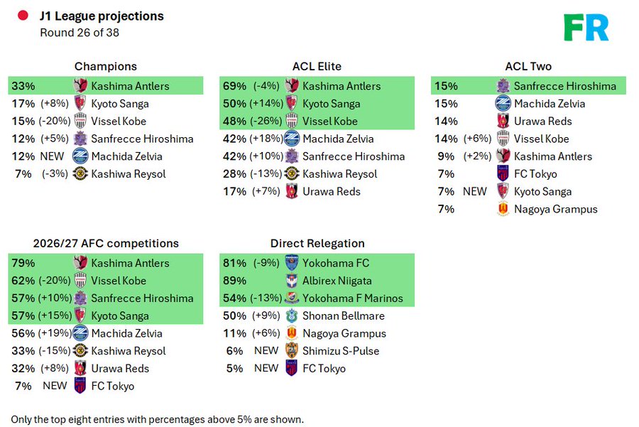Click Sanfrecce Hiroshima crest in ACL Two
This screenshot has height=427, width=639.
tap(503, 86)
